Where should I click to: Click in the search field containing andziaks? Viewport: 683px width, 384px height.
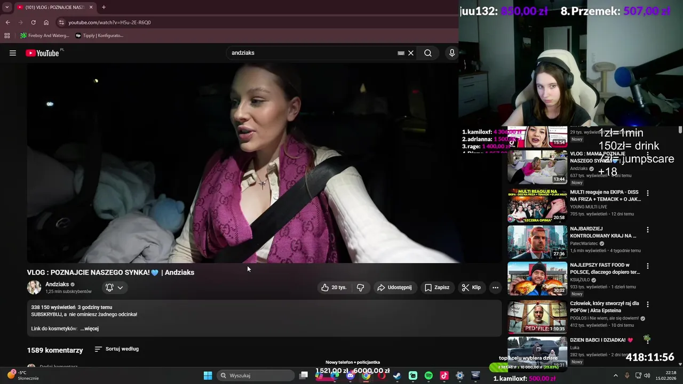click(x=312, y=53)
